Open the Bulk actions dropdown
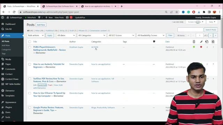This screenshot has height=125, width=223. coord(36,35)
